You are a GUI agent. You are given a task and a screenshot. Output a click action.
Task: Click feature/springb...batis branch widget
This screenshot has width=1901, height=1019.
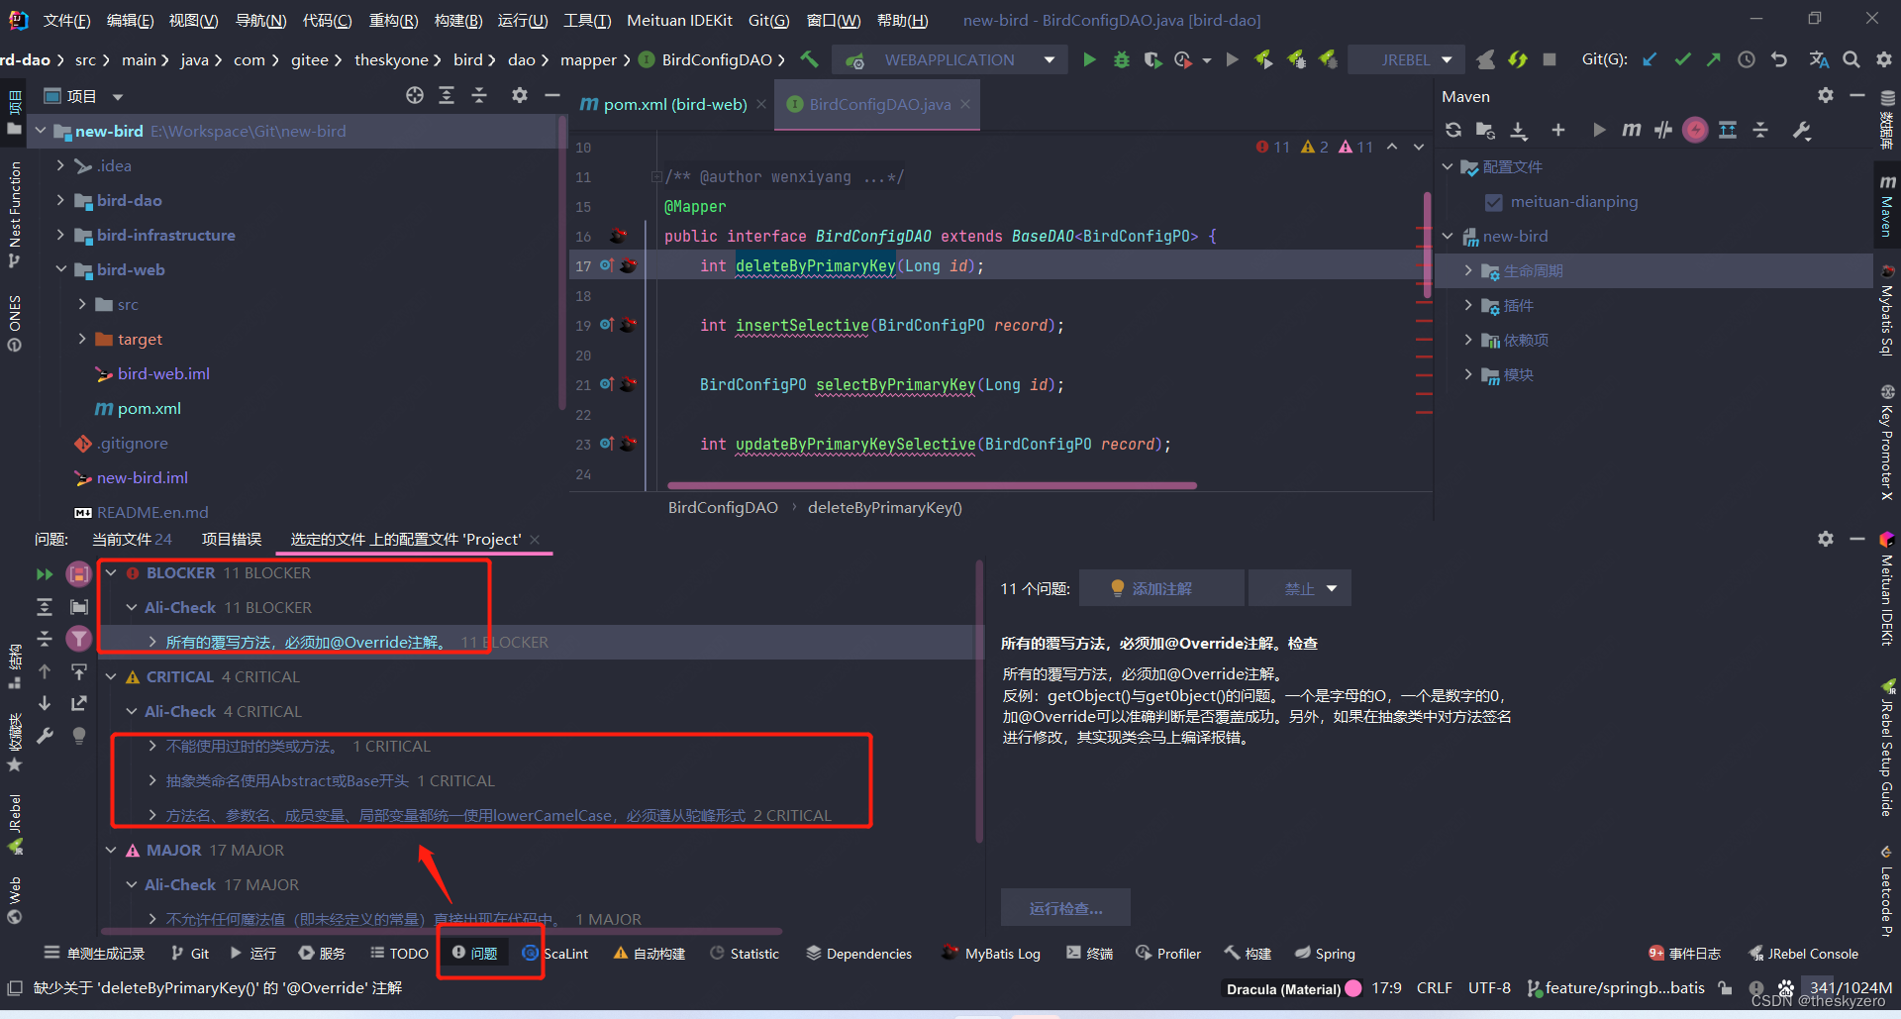1616,987
